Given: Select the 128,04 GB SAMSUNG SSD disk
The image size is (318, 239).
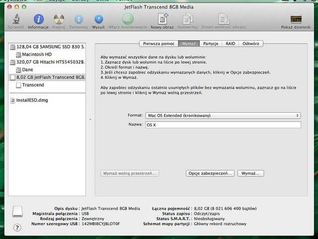Looking at the screenshot, I should point(47,47).
